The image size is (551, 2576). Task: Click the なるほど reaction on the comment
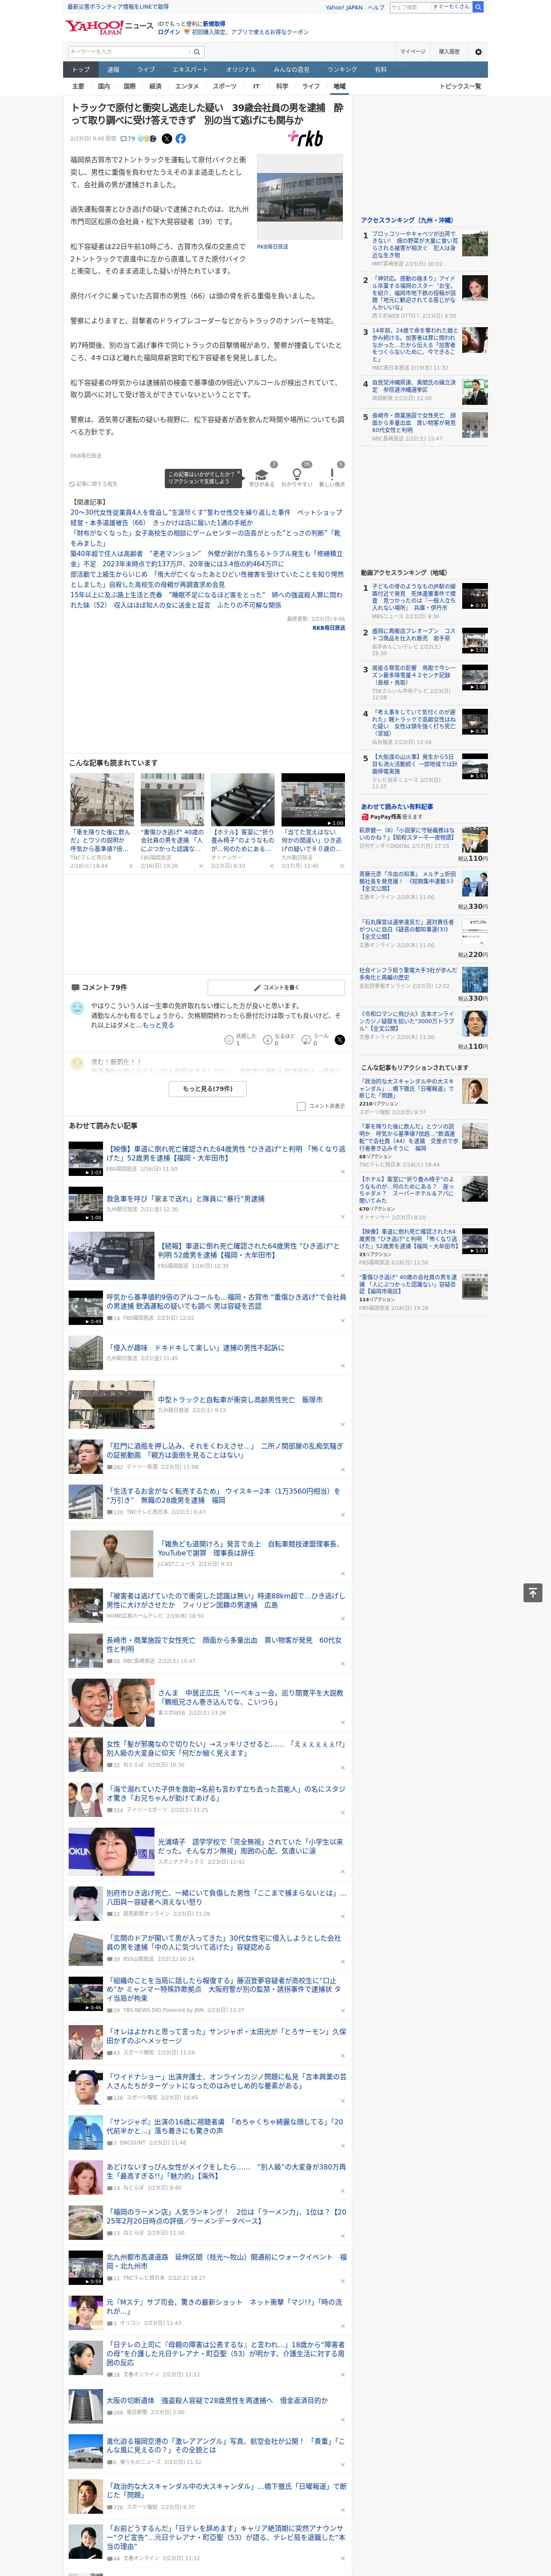coord(268,1040)
